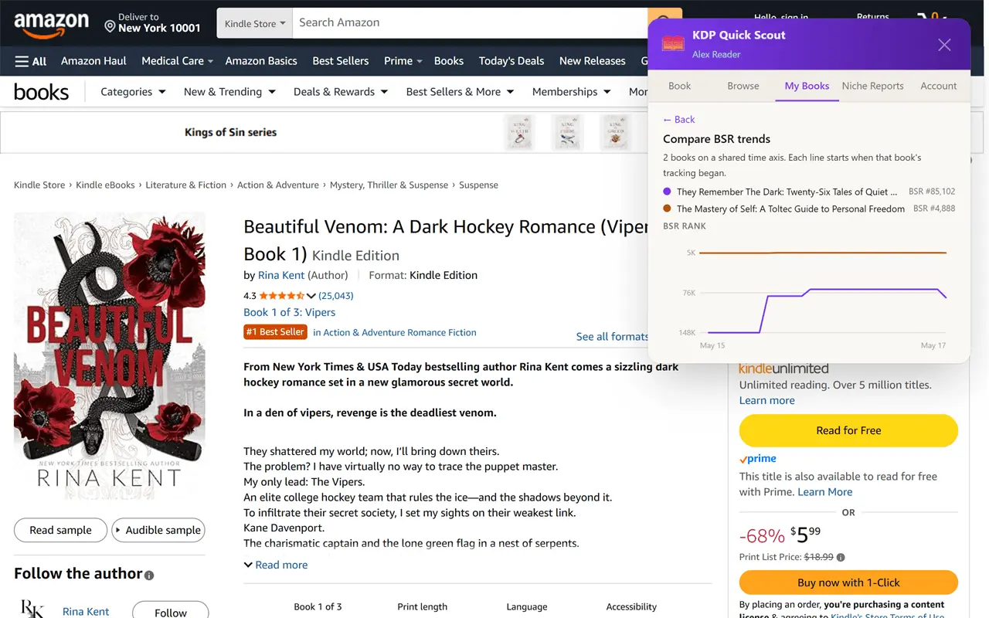This screenshot has height=618, width=989.
Task: Click the Read for Free button
Action: [x=848, y=430]
